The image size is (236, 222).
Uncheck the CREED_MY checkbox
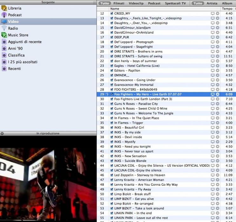112,13
